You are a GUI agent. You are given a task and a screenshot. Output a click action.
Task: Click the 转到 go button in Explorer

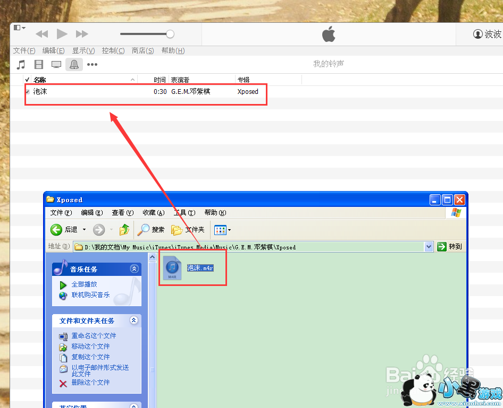pos(449,247)
